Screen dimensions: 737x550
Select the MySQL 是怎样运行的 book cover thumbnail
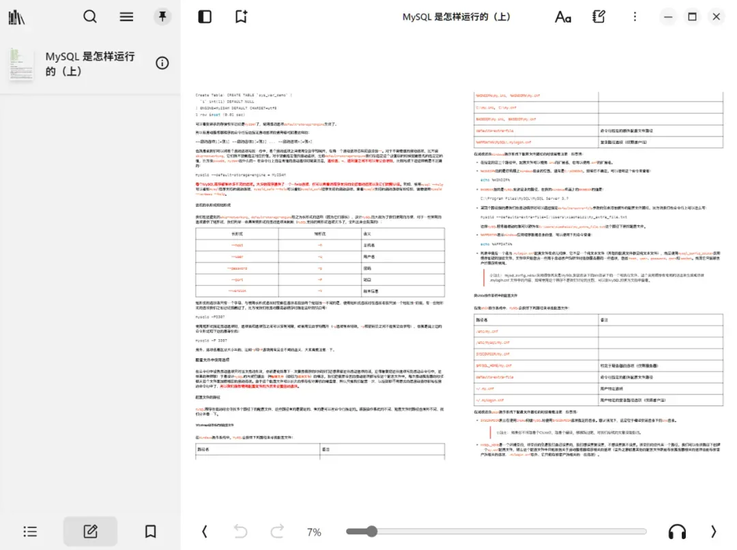coord(21,64)
